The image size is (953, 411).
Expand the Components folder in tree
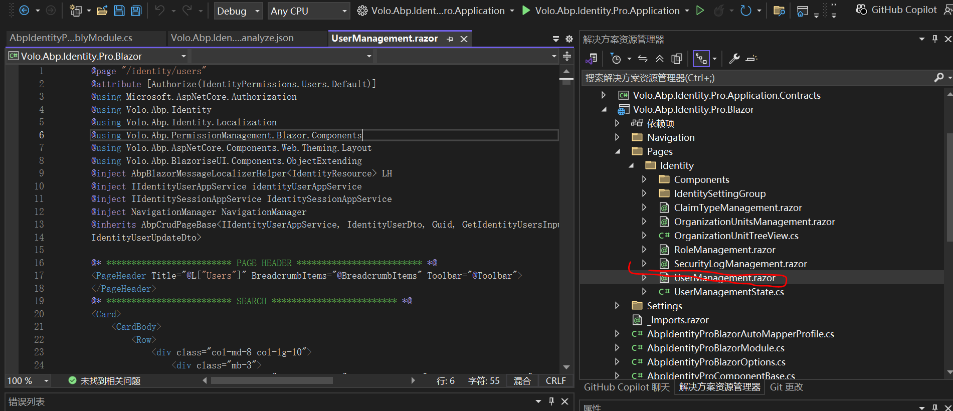(644, 179)
